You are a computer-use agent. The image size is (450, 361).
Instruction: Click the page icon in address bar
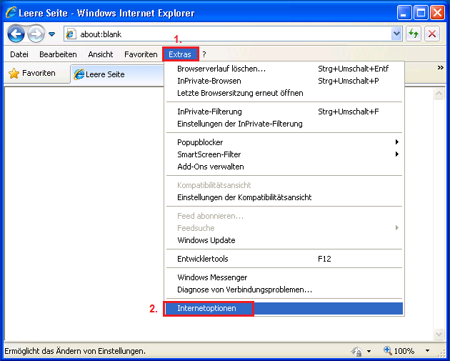71,34
